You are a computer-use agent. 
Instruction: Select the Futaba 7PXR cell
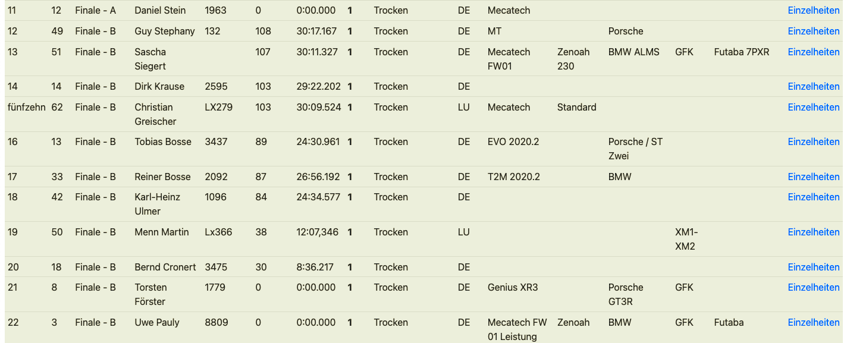point(741,52)
